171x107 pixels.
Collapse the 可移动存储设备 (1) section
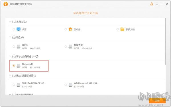click(10, 56)
